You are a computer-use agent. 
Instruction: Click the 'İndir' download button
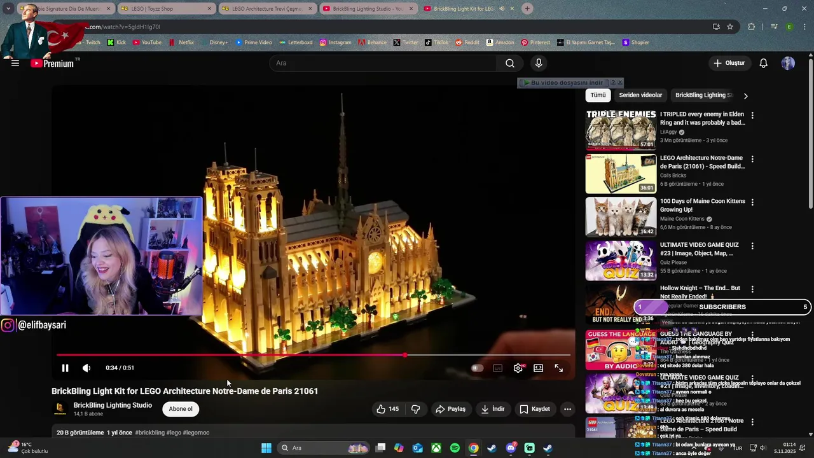(x=493, y=409)
